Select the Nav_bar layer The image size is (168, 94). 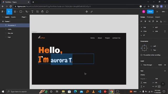[15, 33]
